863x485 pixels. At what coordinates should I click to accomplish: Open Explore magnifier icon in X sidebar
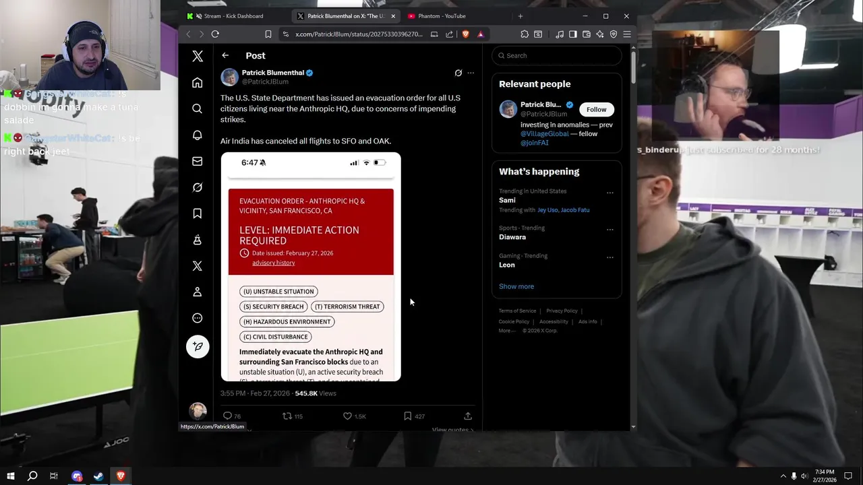[197, 108]
